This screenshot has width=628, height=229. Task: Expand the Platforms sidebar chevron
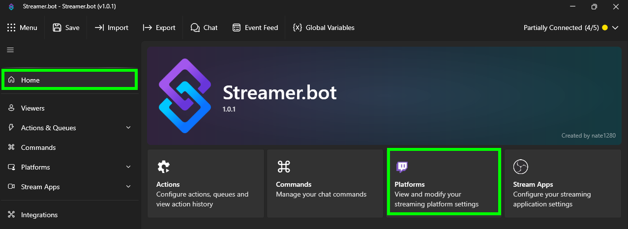click(x=128, y=167)
